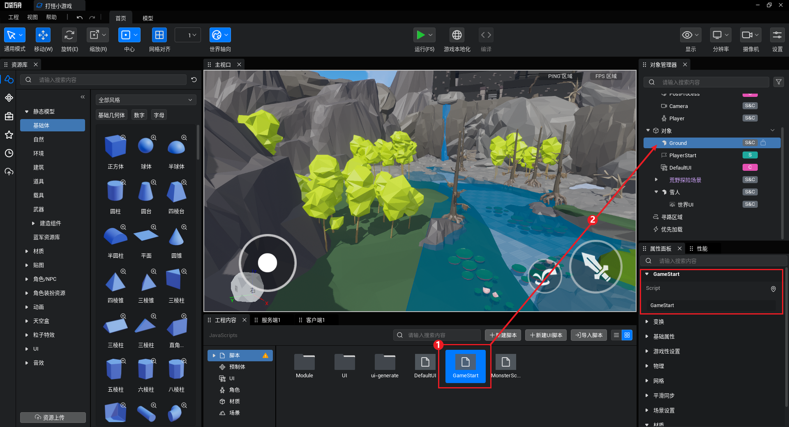
Task: Click the object manager filter icon
Action: tap(779, 82)
